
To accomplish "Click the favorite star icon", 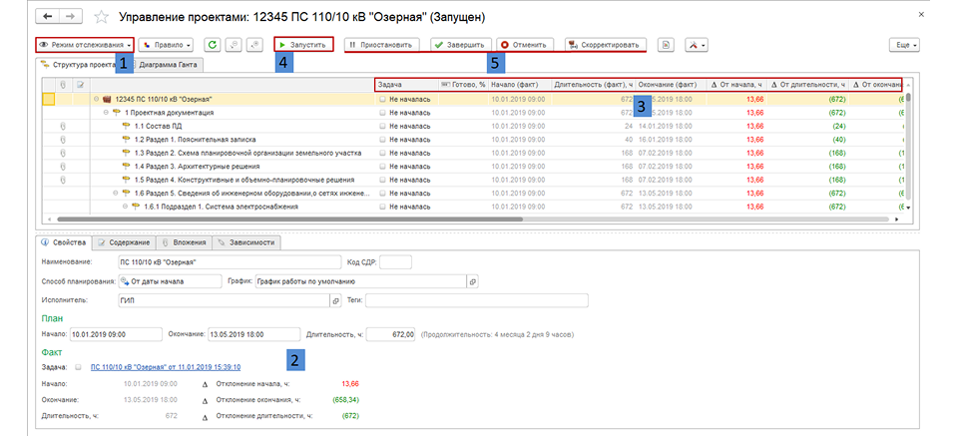I will point(103,17).
